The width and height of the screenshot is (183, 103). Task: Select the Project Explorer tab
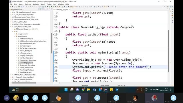[x=16, y=9]
